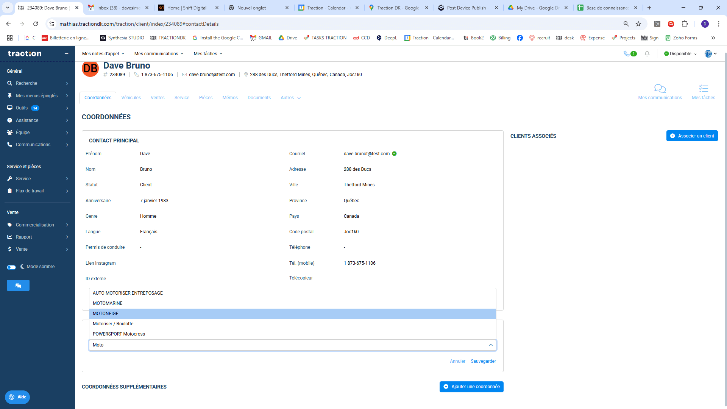Open the Drive bookmark
727x409 pixels.
pos(288,38)
